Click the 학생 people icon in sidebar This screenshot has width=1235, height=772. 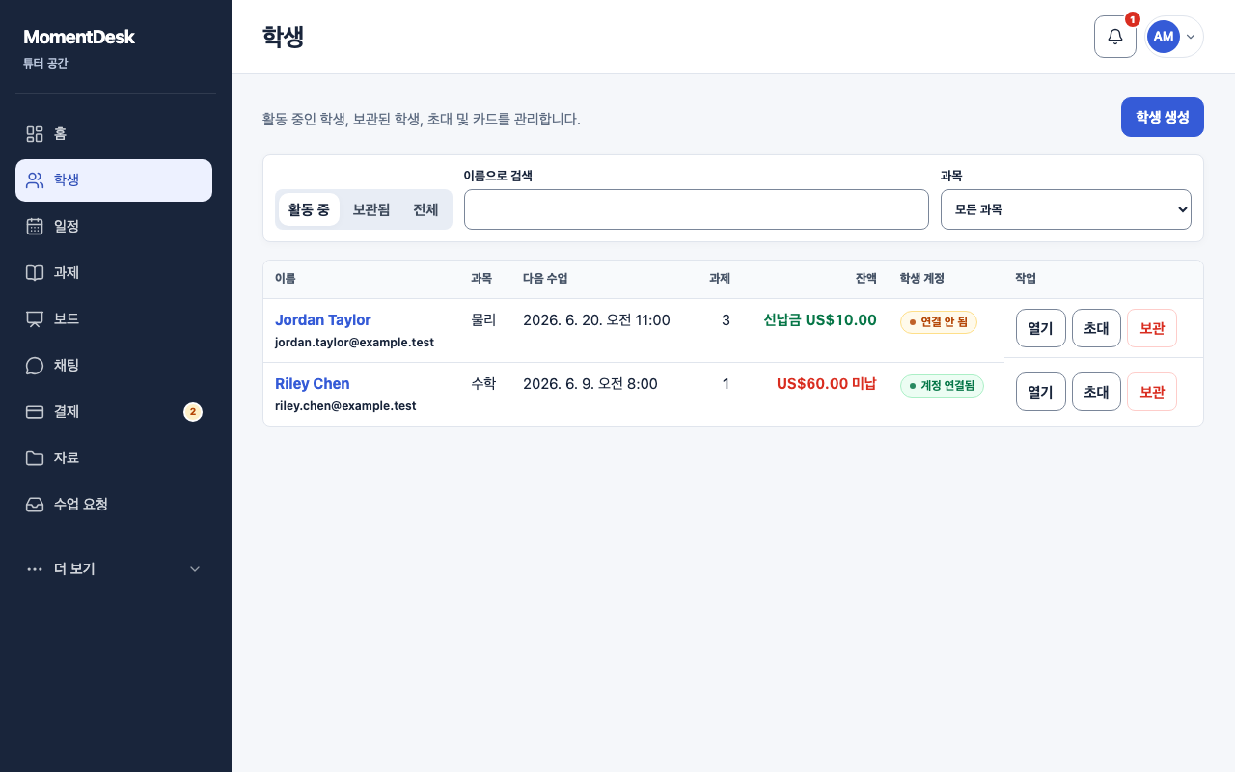pyautogui.click(x=35, y=180)
